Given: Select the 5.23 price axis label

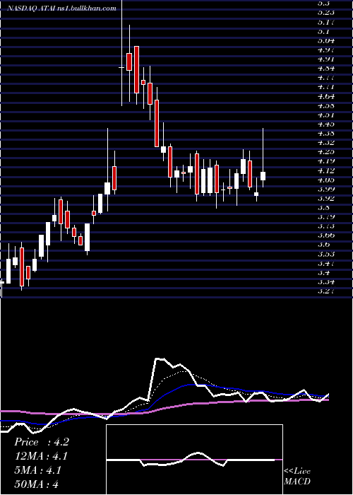Looking at the screenshot, I should (x=326, y=13).
